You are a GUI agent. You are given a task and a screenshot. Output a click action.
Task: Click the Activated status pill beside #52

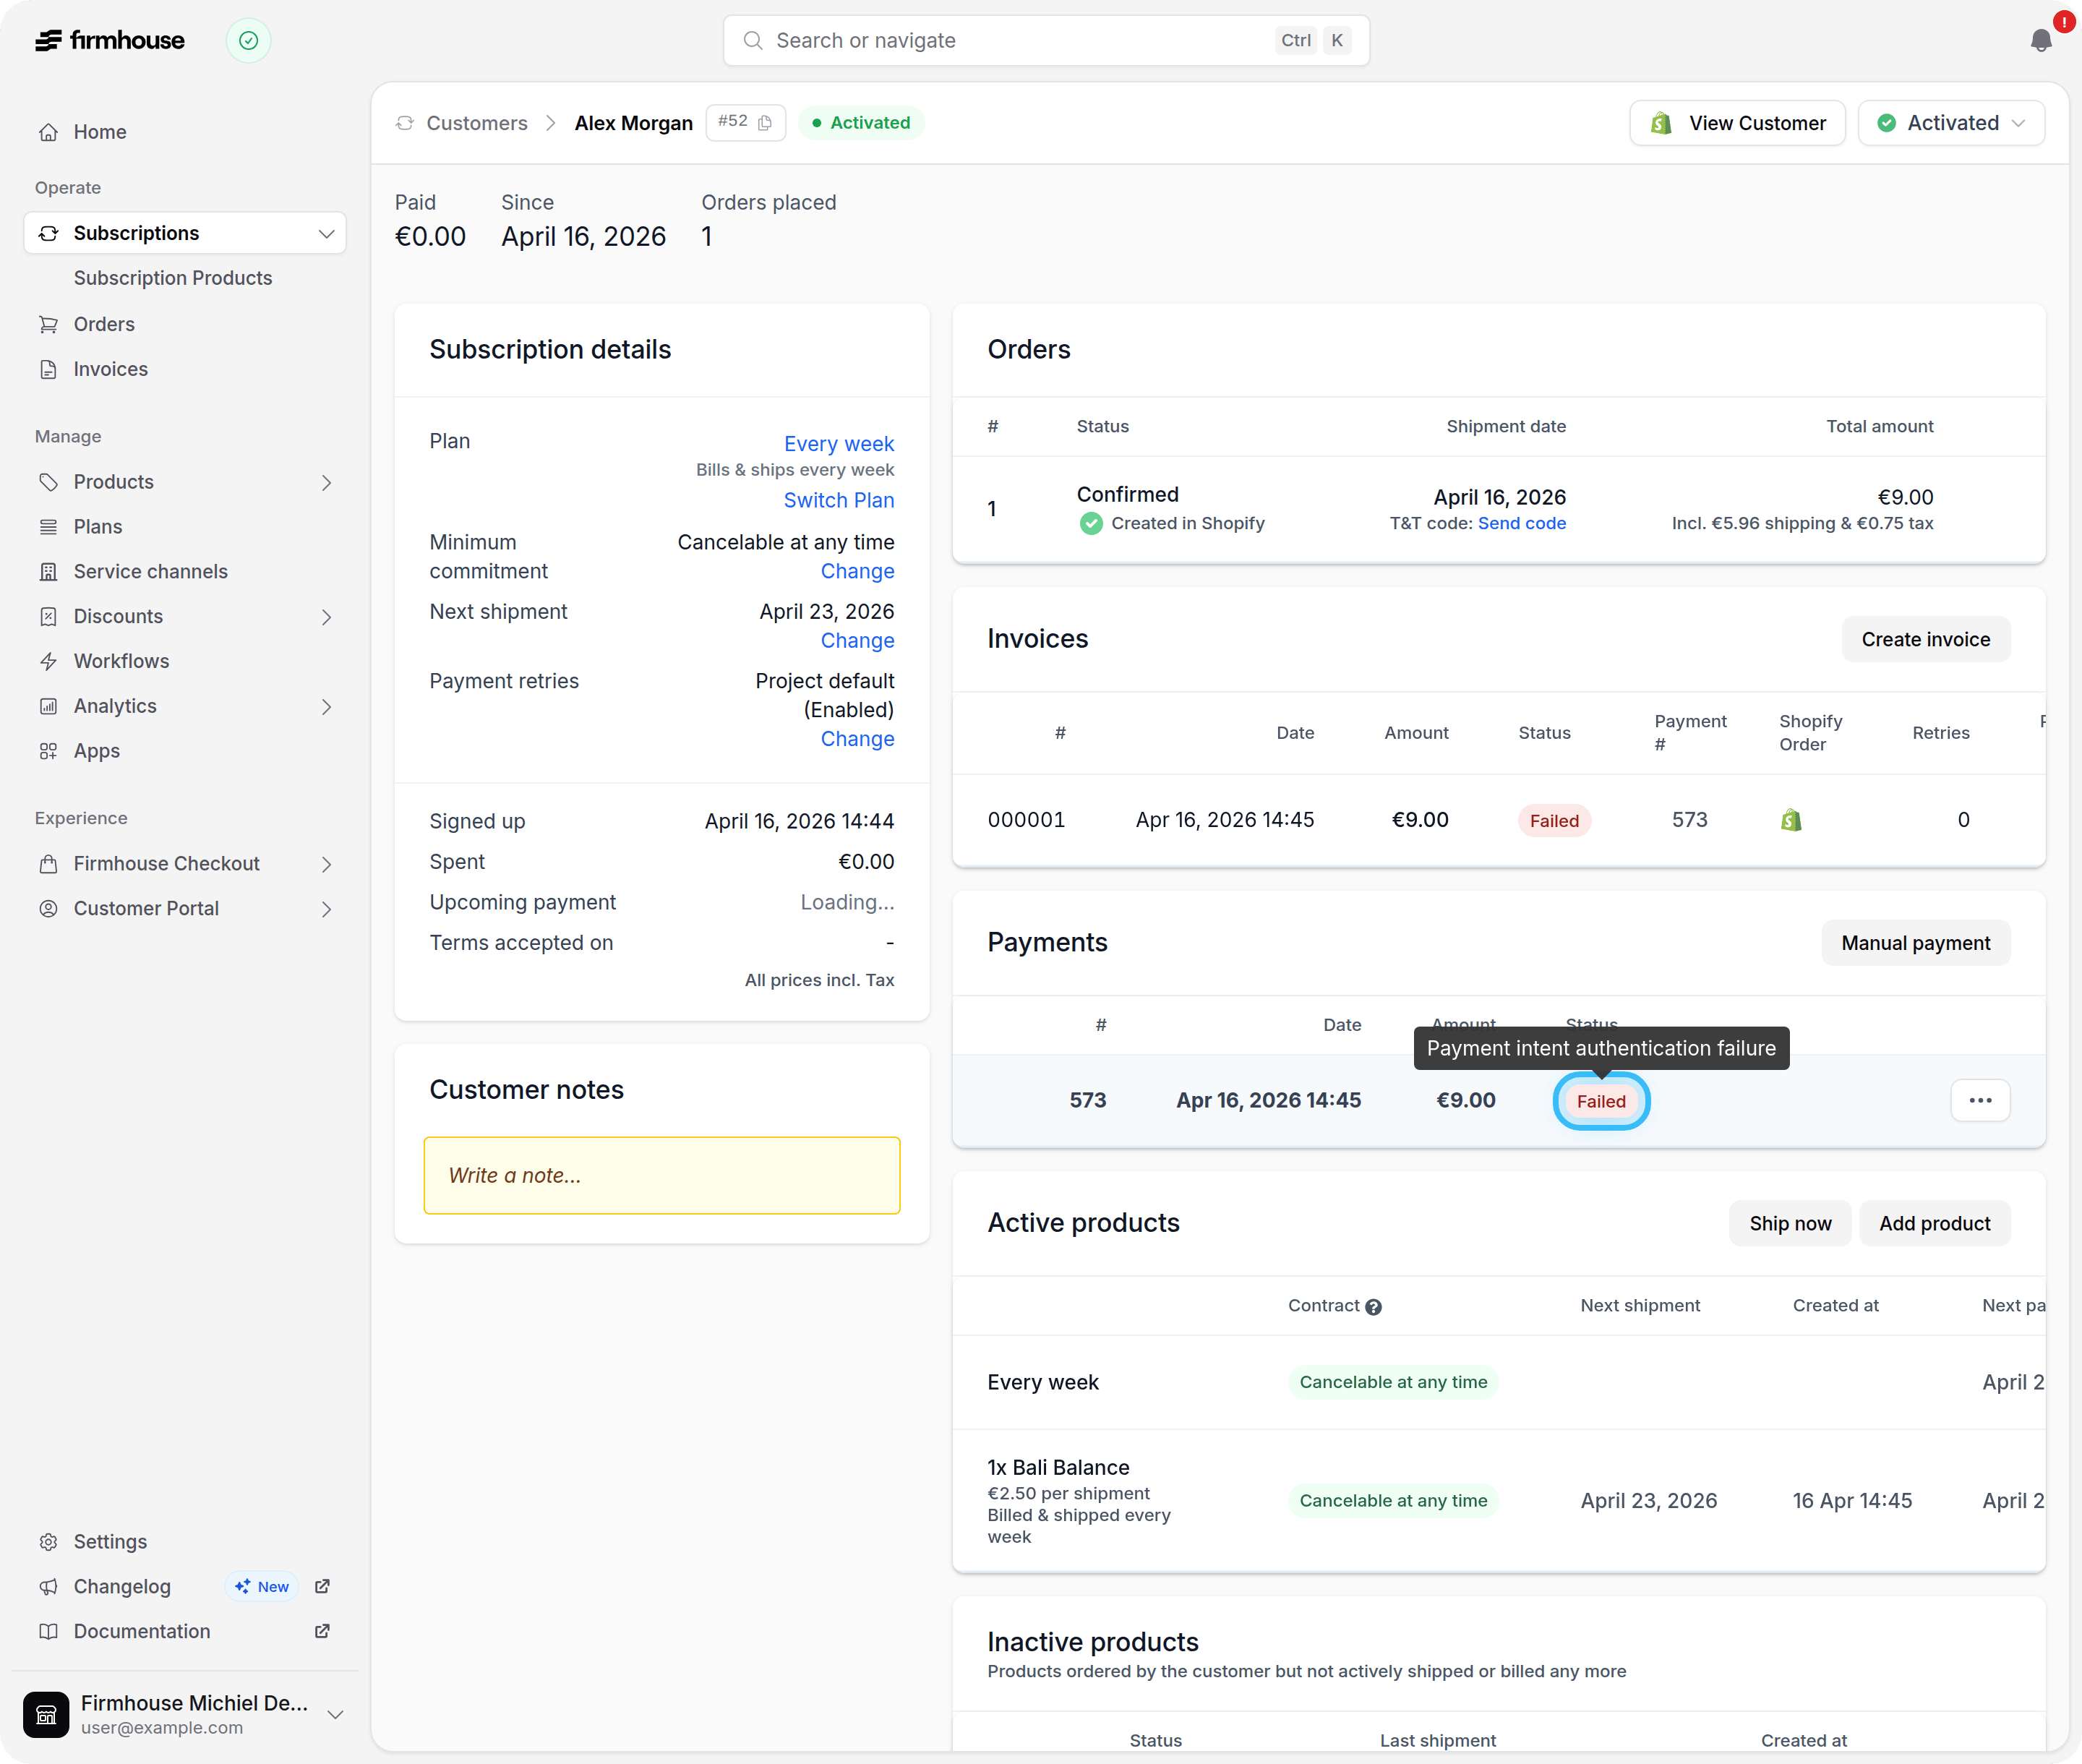click(x=861, y=123)
